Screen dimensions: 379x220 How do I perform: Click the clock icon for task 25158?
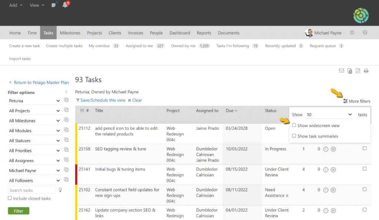pyautogui.click(x=326, y=149)
